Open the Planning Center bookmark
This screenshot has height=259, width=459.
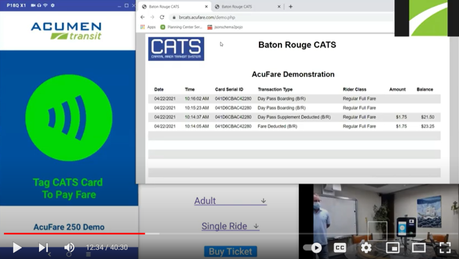click(181, 27)
